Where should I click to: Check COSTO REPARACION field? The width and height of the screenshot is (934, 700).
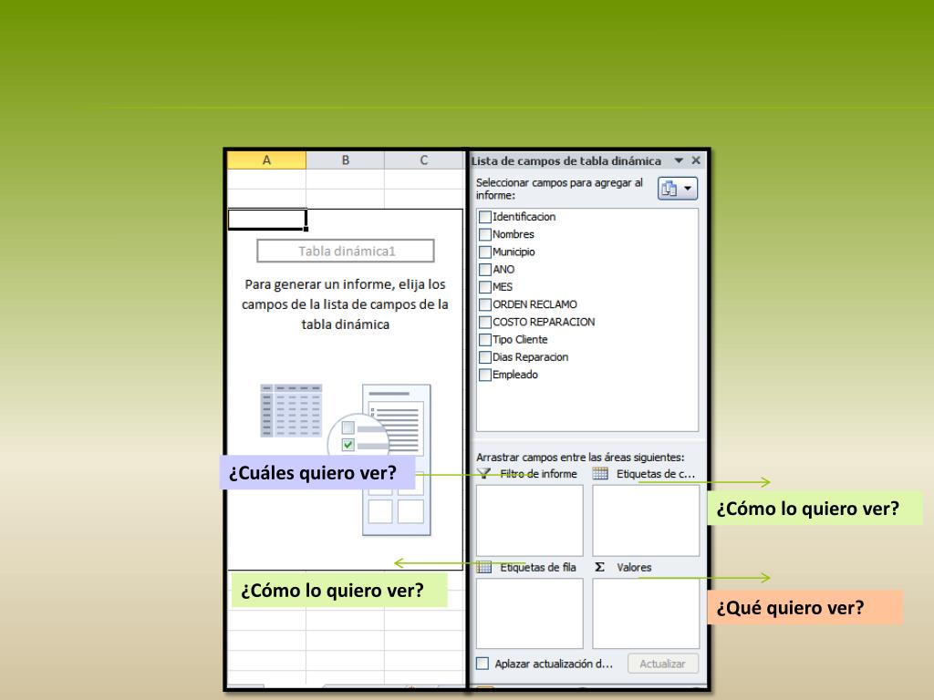pyautogui.click(x=485, y=322)
